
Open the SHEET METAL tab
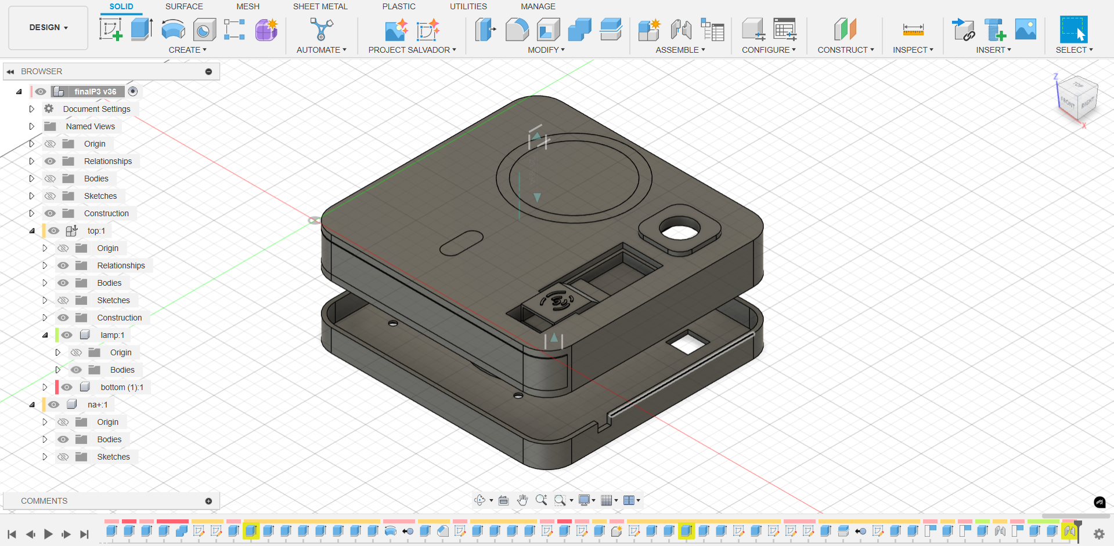tap(320, 6)
